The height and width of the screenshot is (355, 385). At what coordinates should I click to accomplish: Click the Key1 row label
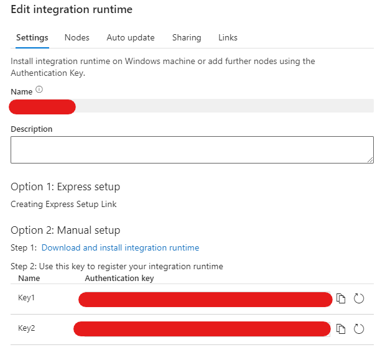[x=27, y=298]
